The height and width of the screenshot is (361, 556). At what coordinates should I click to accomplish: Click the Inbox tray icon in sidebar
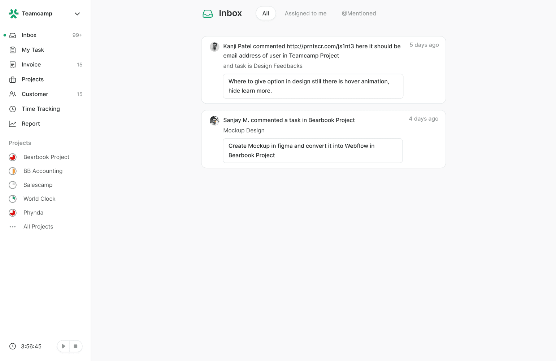coord(13,35)
